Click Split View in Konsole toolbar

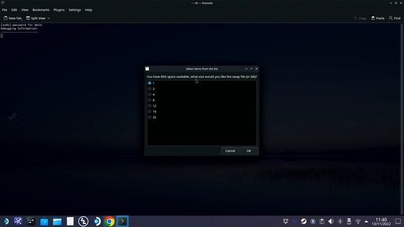(x=35, y=18)
